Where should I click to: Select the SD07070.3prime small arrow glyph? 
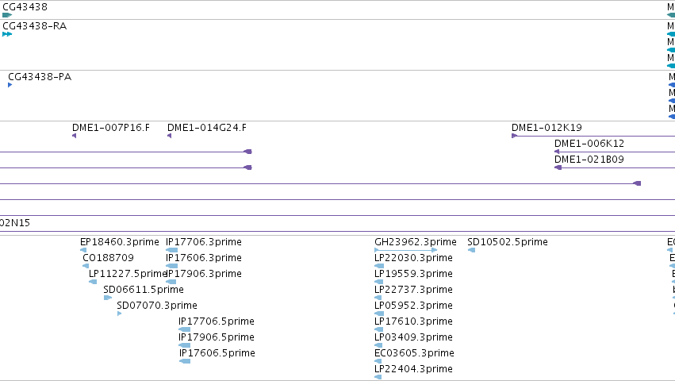[x=119, y=314]
